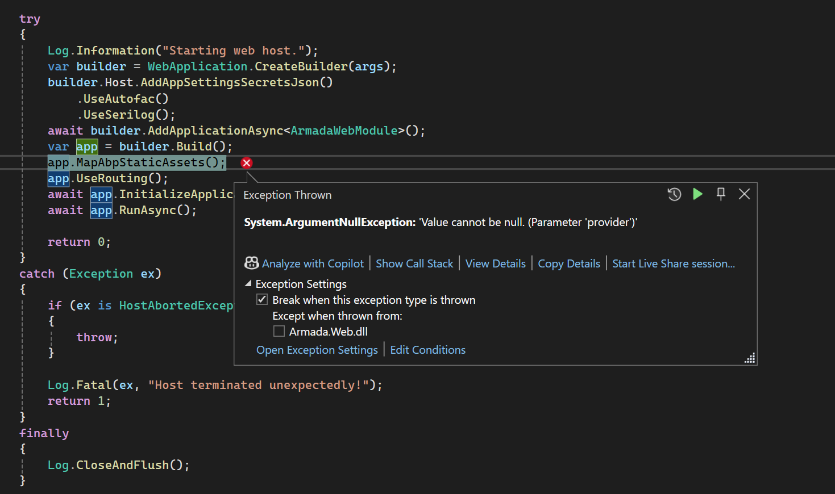
Task: Check the Armada.Web.dll exception checkbox
Action: pyautogui.click(x=279, y=332)
